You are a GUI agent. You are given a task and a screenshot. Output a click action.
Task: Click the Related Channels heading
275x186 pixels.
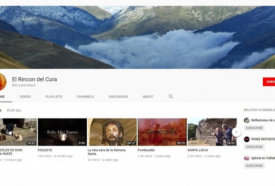(x=259, y=110)
